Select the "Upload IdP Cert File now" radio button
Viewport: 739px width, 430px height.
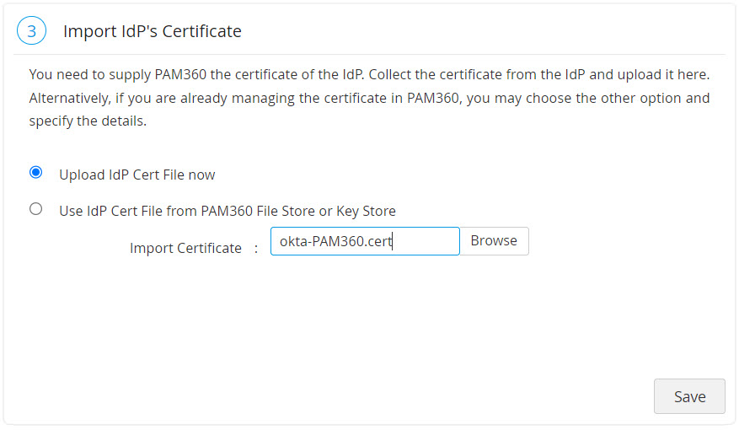(x=35, y=173)
